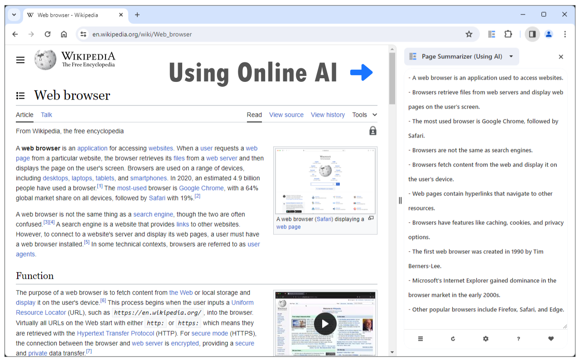The height and width of the screenshot is (362, 580).
Task: Click the page vertical scrollbar thumb
Action: click(392, 78)
